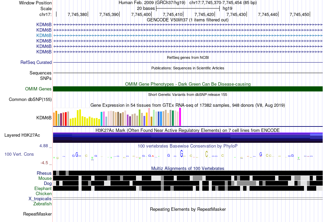Click Repeating Elements by RepeatMasker title
Image resolution: width=323 pixels, height=222 pixels.
click(188, 209)
